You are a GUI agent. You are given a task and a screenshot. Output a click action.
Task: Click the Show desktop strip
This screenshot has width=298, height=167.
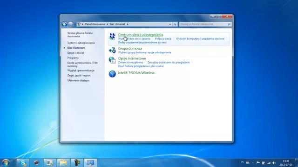pyautogui.click(x=296, y=163)
